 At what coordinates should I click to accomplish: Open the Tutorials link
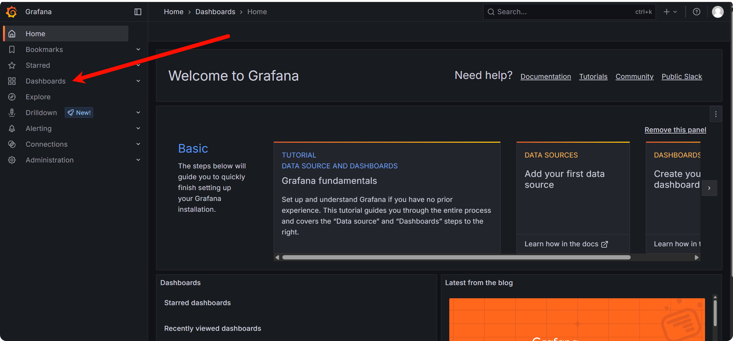[593, 76]
